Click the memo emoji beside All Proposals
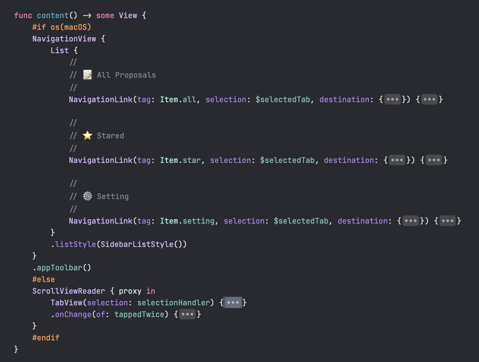This screenshot has height=362, width=479. [x=87, y=75]
